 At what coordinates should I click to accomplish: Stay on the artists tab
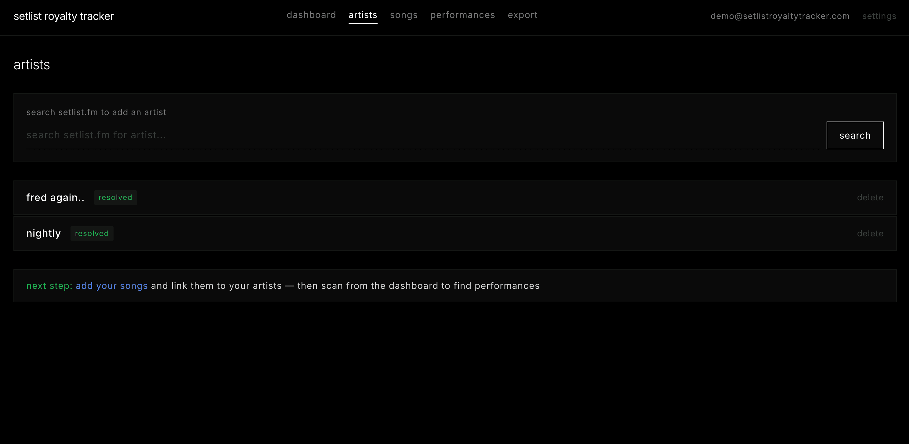pos(363,16)
